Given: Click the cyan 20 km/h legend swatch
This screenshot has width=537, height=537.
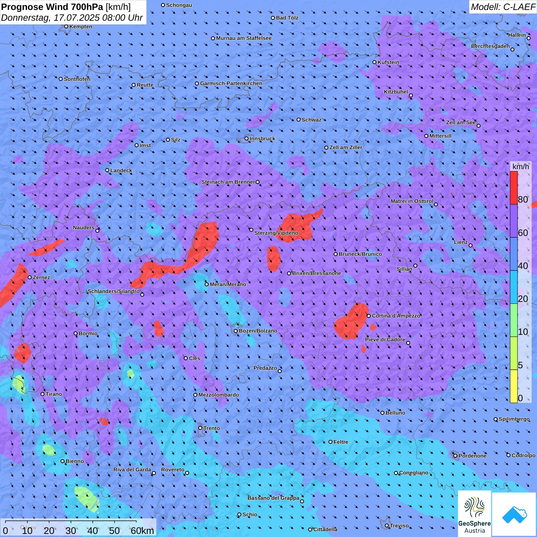Looking at the screenshot, I should tap(514, 287).
